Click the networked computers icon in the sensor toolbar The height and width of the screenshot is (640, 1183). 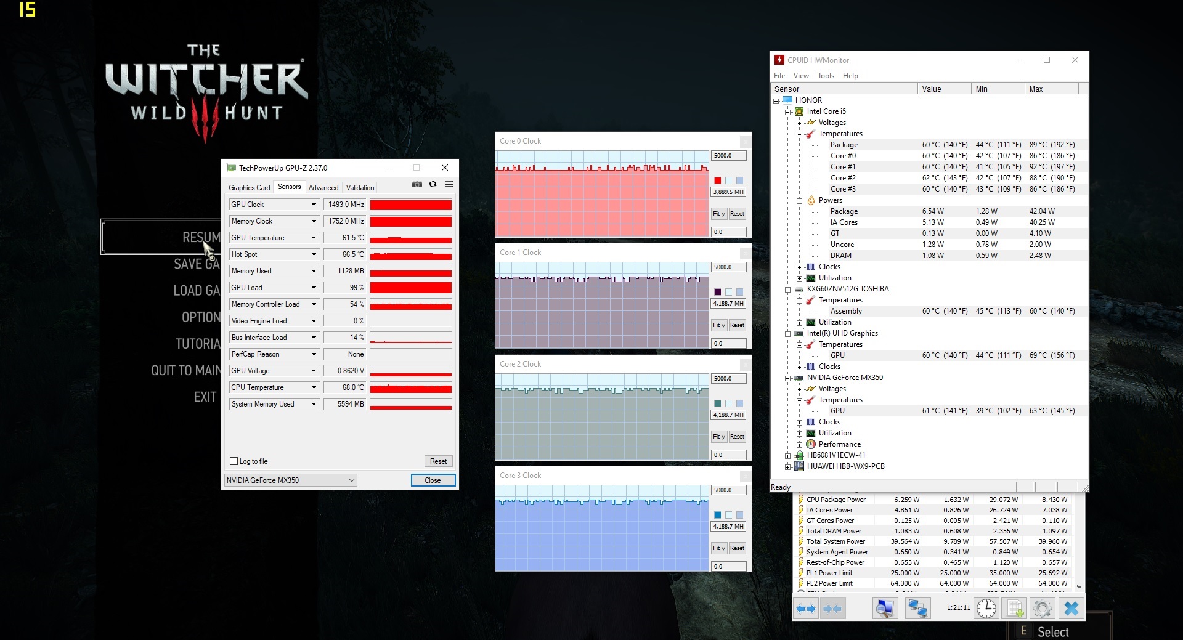tap(917, 609)
